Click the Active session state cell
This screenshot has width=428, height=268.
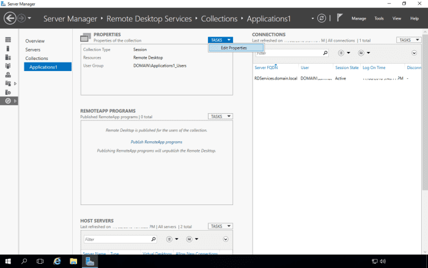[341, 78]
